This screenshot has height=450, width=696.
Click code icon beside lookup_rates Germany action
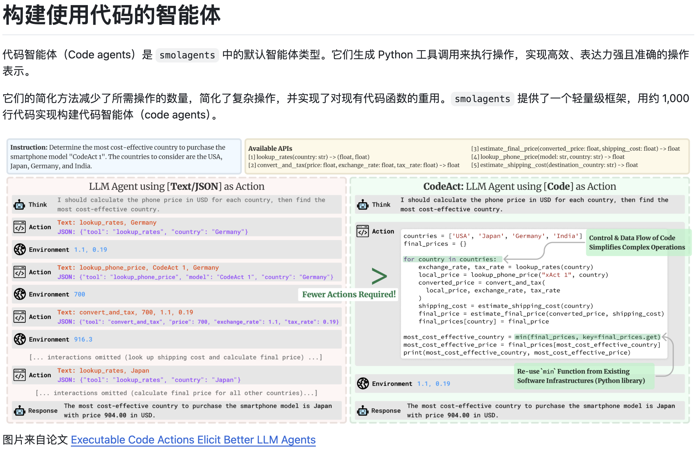coord(19,227)
